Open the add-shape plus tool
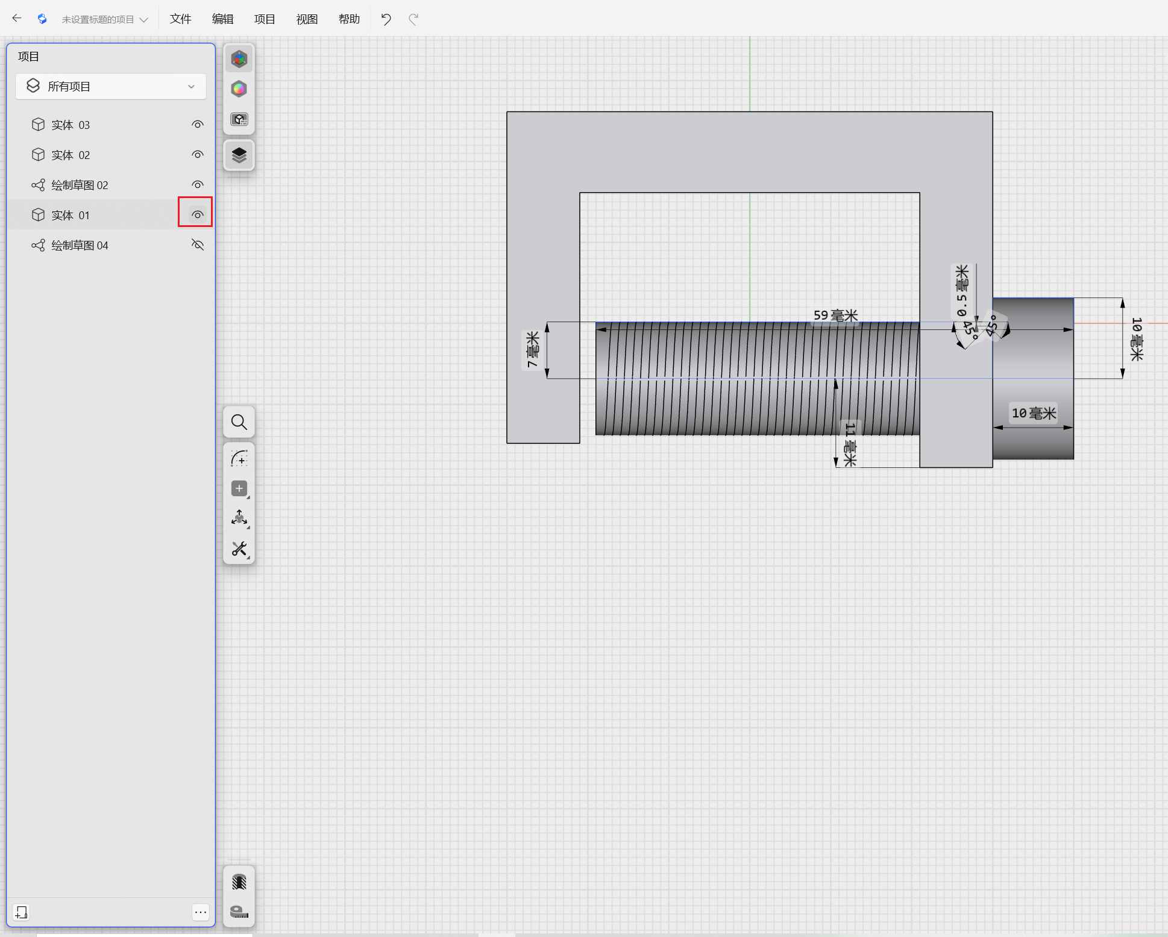Image resolution: width=1168 pixels, height=937 pixels. coord(239,488)
